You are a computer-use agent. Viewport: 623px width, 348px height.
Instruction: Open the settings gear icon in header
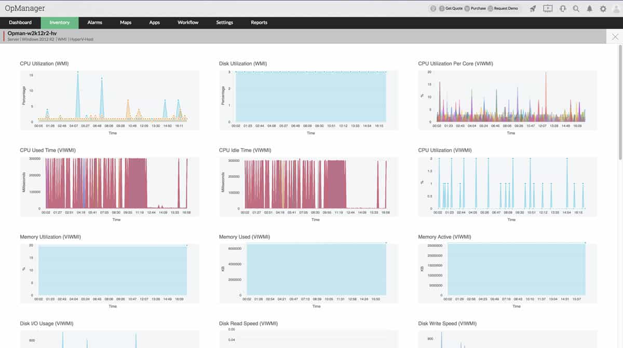(x=603, y=9)
